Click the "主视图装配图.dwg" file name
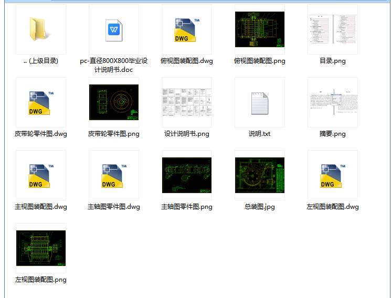The image size is (391, 298). pos(41,207)
